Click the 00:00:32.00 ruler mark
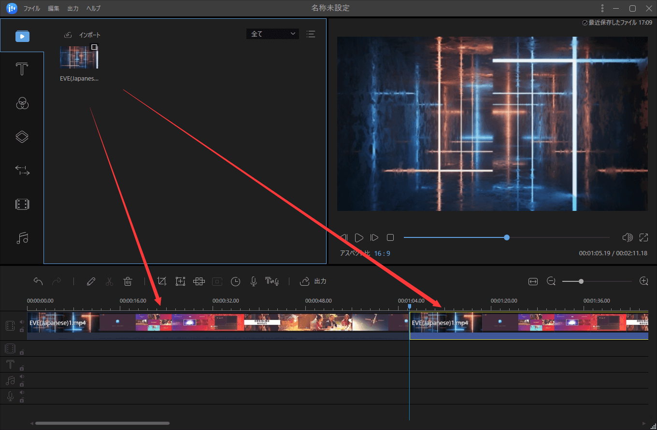This screenshot has height=430, width=657. click(x=226, y=301)
